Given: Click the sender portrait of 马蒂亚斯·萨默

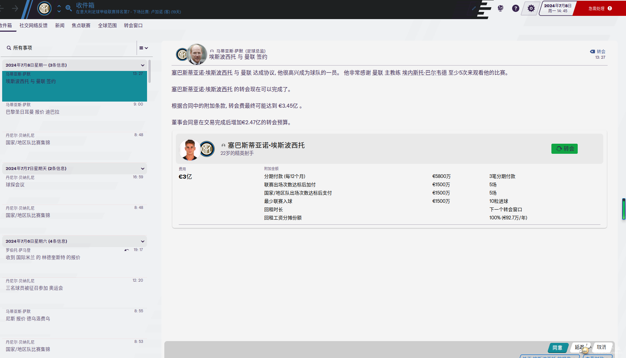Looking at the screenshot, I should (x=197, y=54).
